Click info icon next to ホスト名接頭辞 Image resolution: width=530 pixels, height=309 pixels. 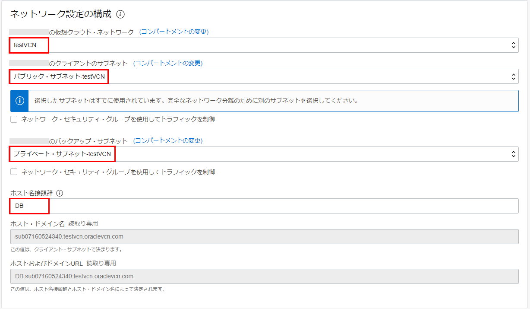60,193
